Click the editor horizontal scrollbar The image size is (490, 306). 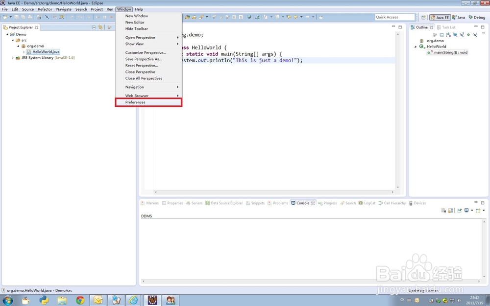point(274,192)
